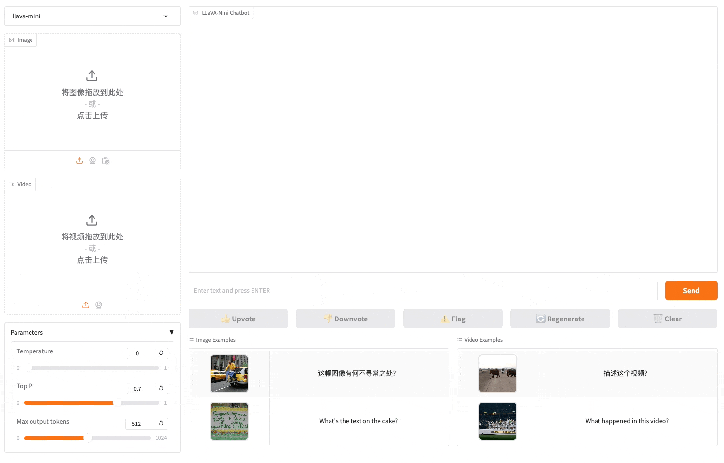Flag the chatbot response
Viewport: 724px width, 463px height.
tap(453, 319)
